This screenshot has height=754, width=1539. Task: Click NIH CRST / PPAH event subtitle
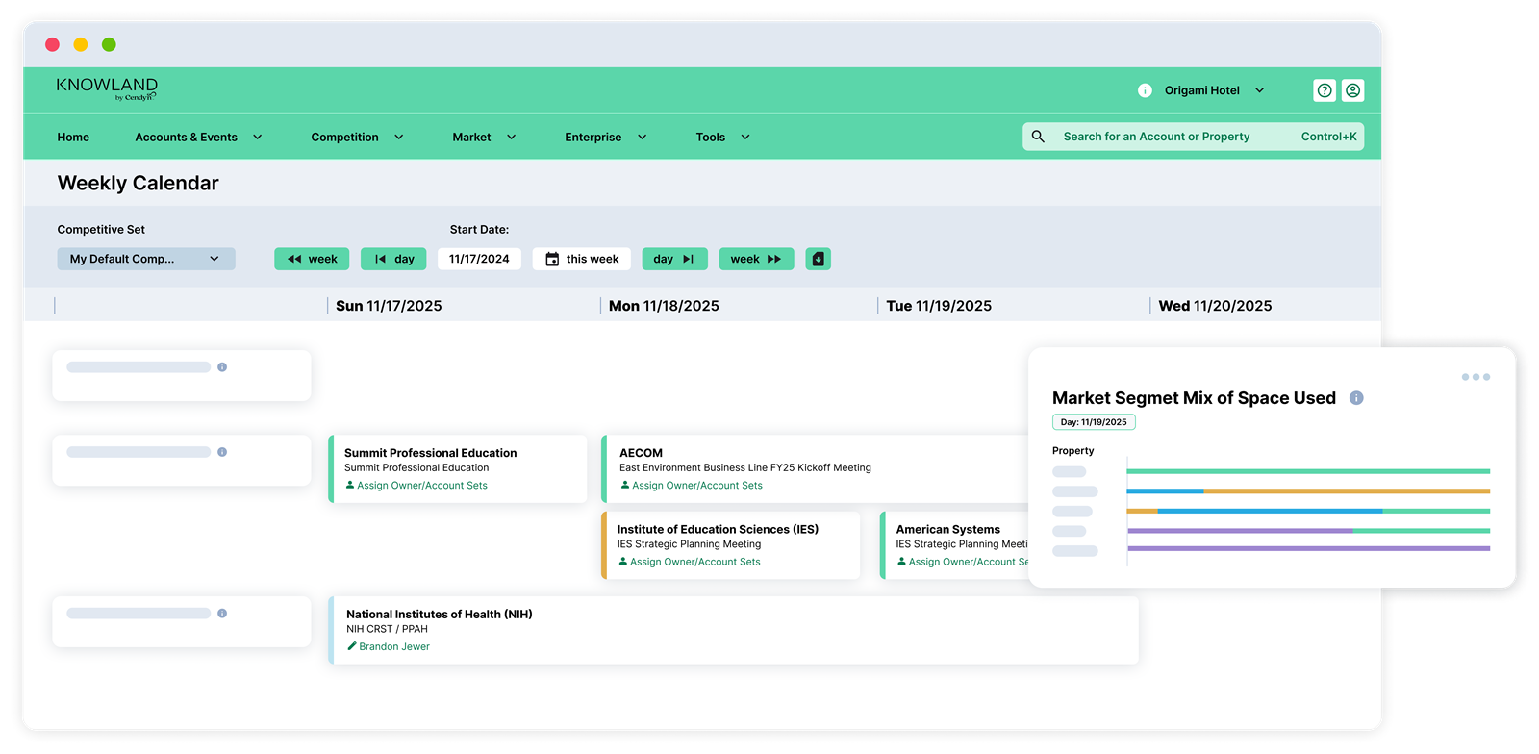(x=387, y=629)
